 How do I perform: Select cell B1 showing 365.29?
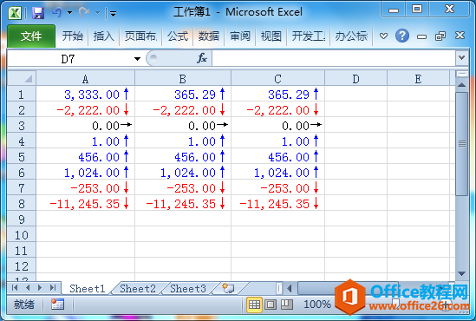[x=183, y=95]
